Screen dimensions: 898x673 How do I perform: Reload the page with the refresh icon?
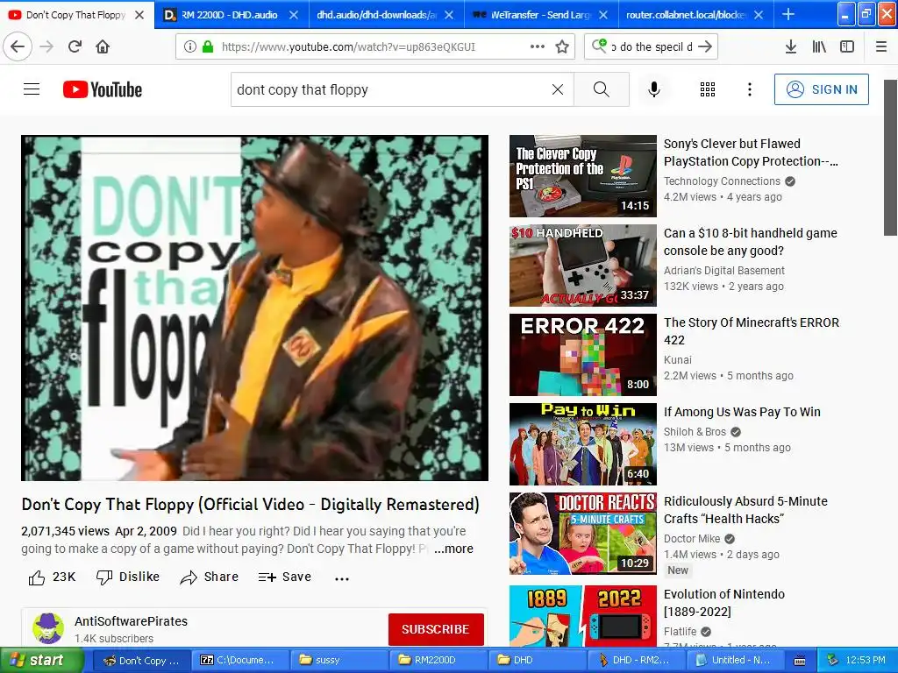(x=75, y=46)
